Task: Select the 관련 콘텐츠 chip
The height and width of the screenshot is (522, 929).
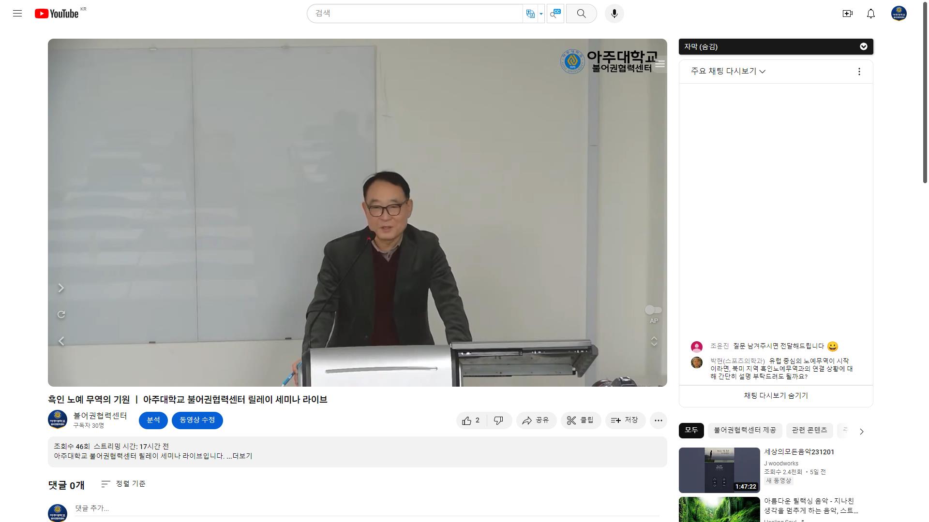Action: pyautogui.click(x=809, y=430)
